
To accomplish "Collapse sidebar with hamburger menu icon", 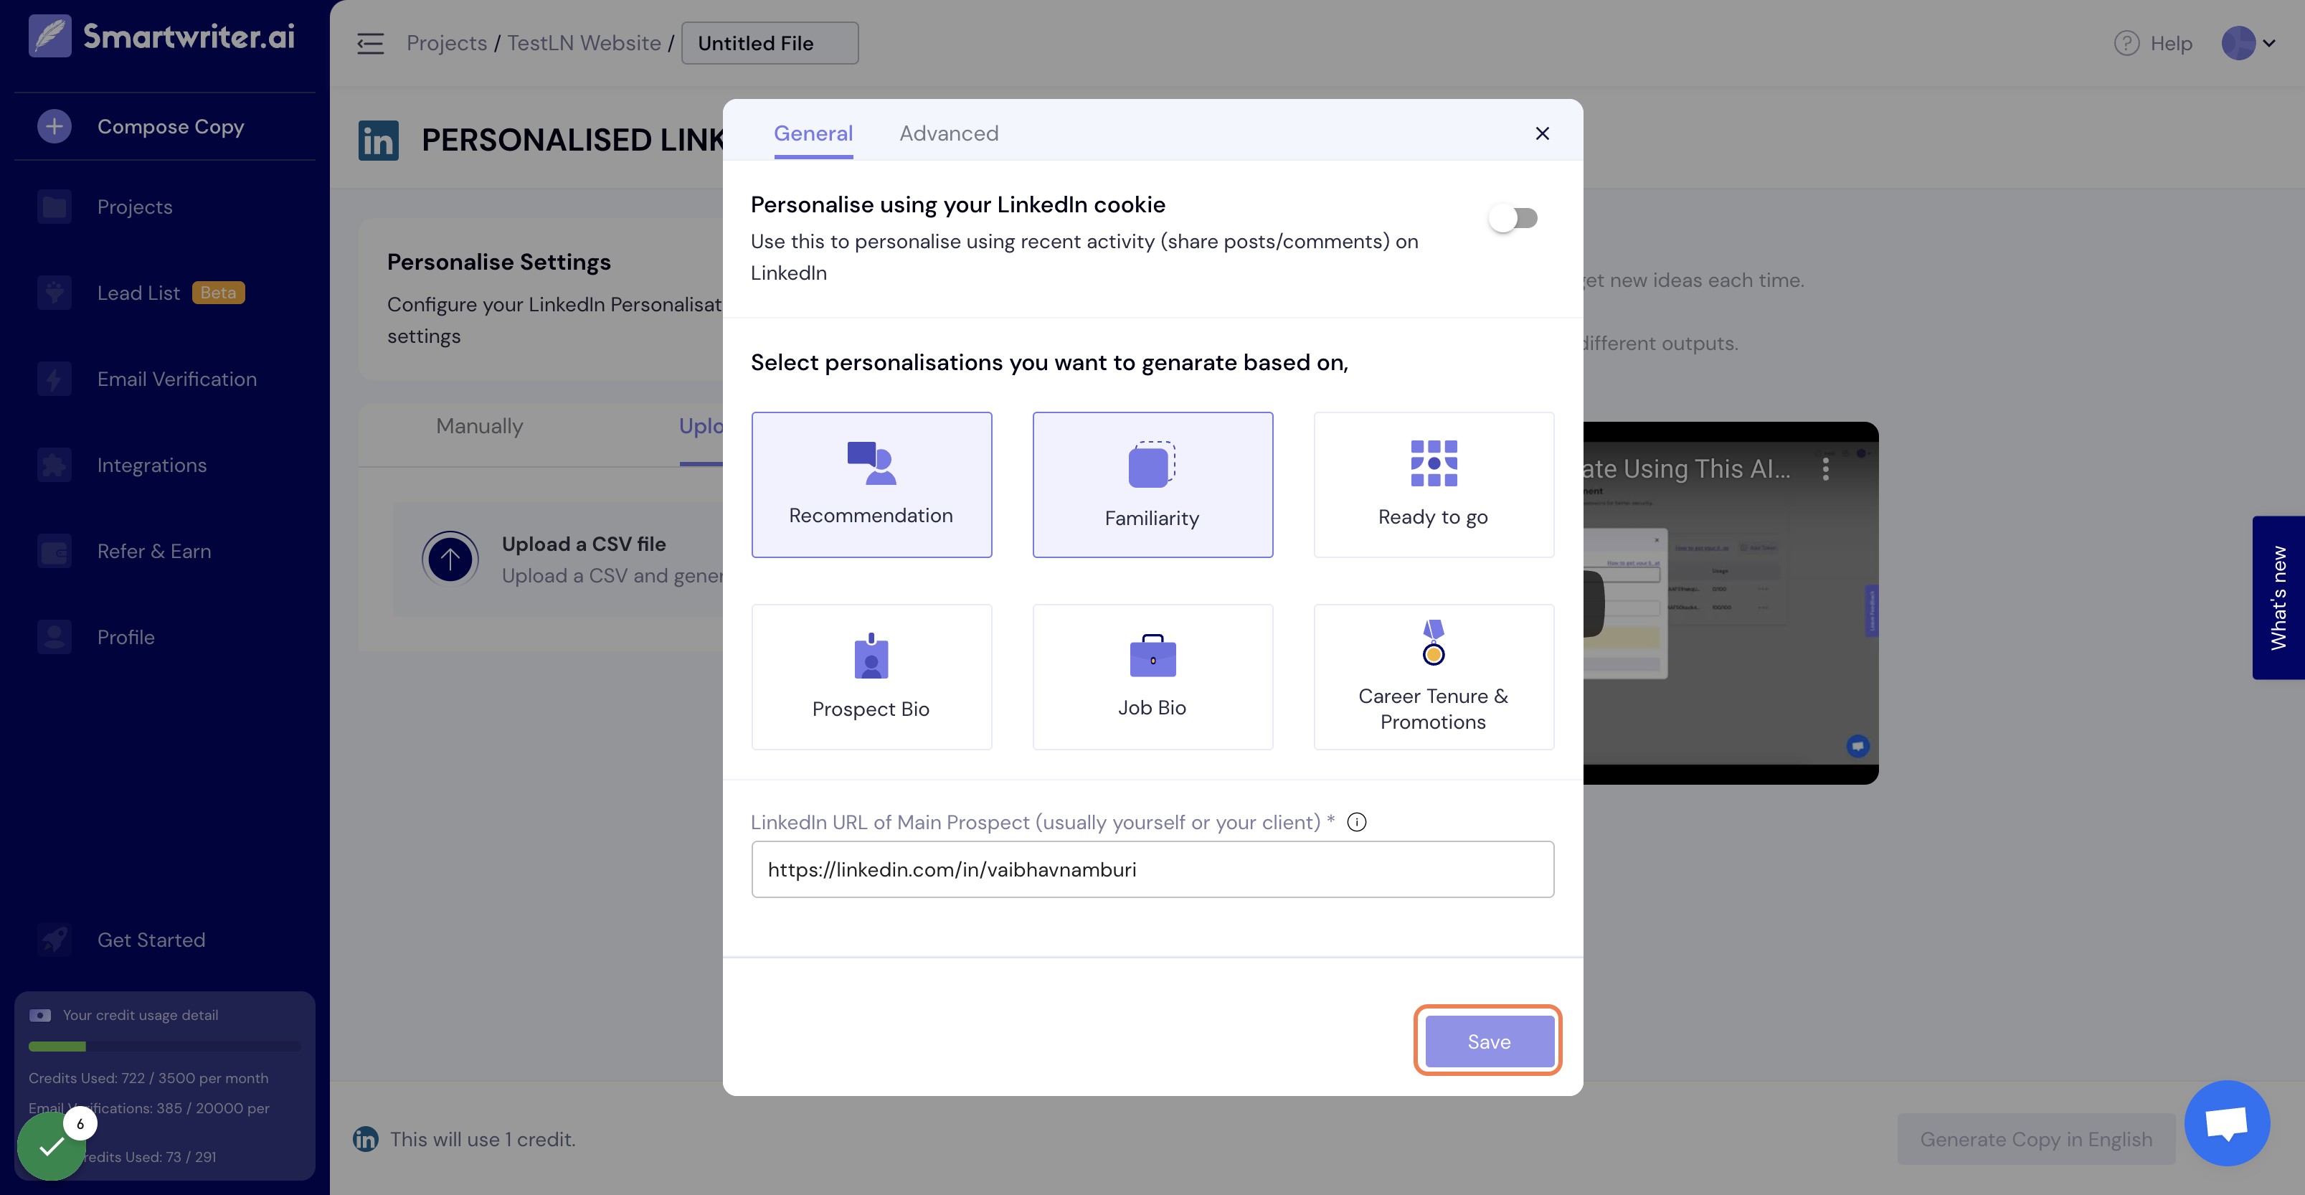I will click(x=369, y=43).
